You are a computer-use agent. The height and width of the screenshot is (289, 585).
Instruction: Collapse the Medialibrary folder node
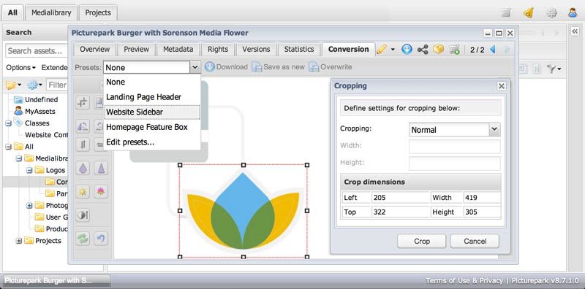19,158
